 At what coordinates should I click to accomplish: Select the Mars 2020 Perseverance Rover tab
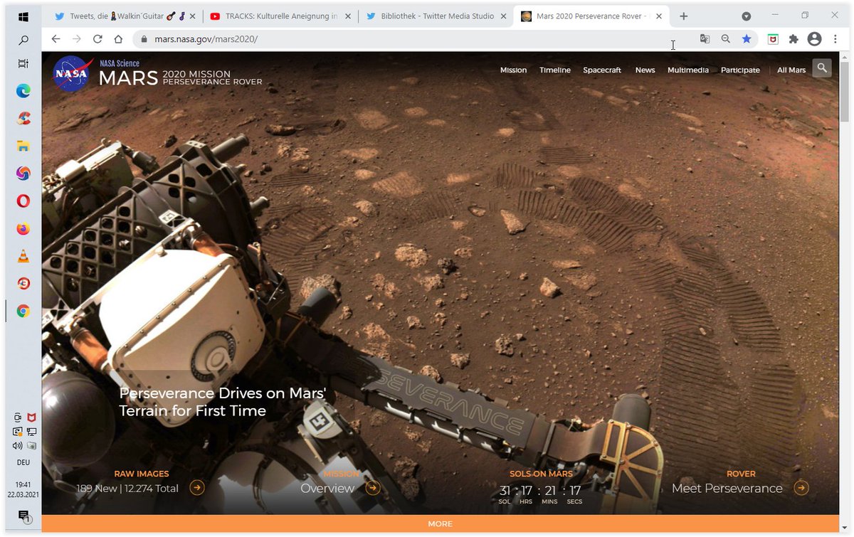[591, 16]
